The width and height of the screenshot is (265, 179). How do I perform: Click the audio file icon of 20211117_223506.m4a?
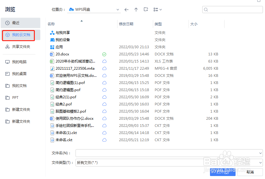coord(52,69)
